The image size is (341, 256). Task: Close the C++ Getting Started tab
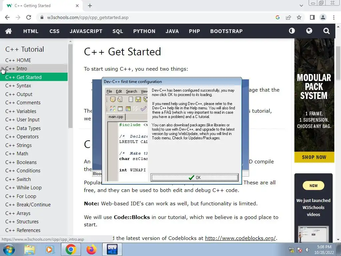pyautogui.click(x=77, y=6)
